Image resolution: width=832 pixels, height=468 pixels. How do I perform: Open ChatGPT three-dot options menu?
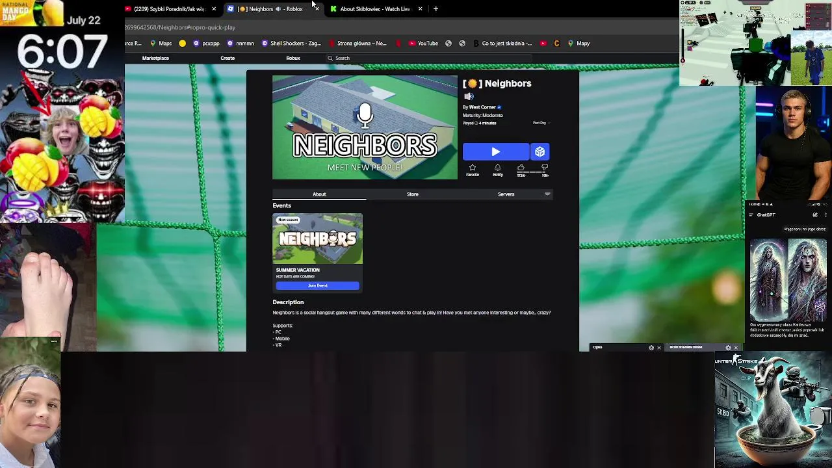click(x=825, y=215)
